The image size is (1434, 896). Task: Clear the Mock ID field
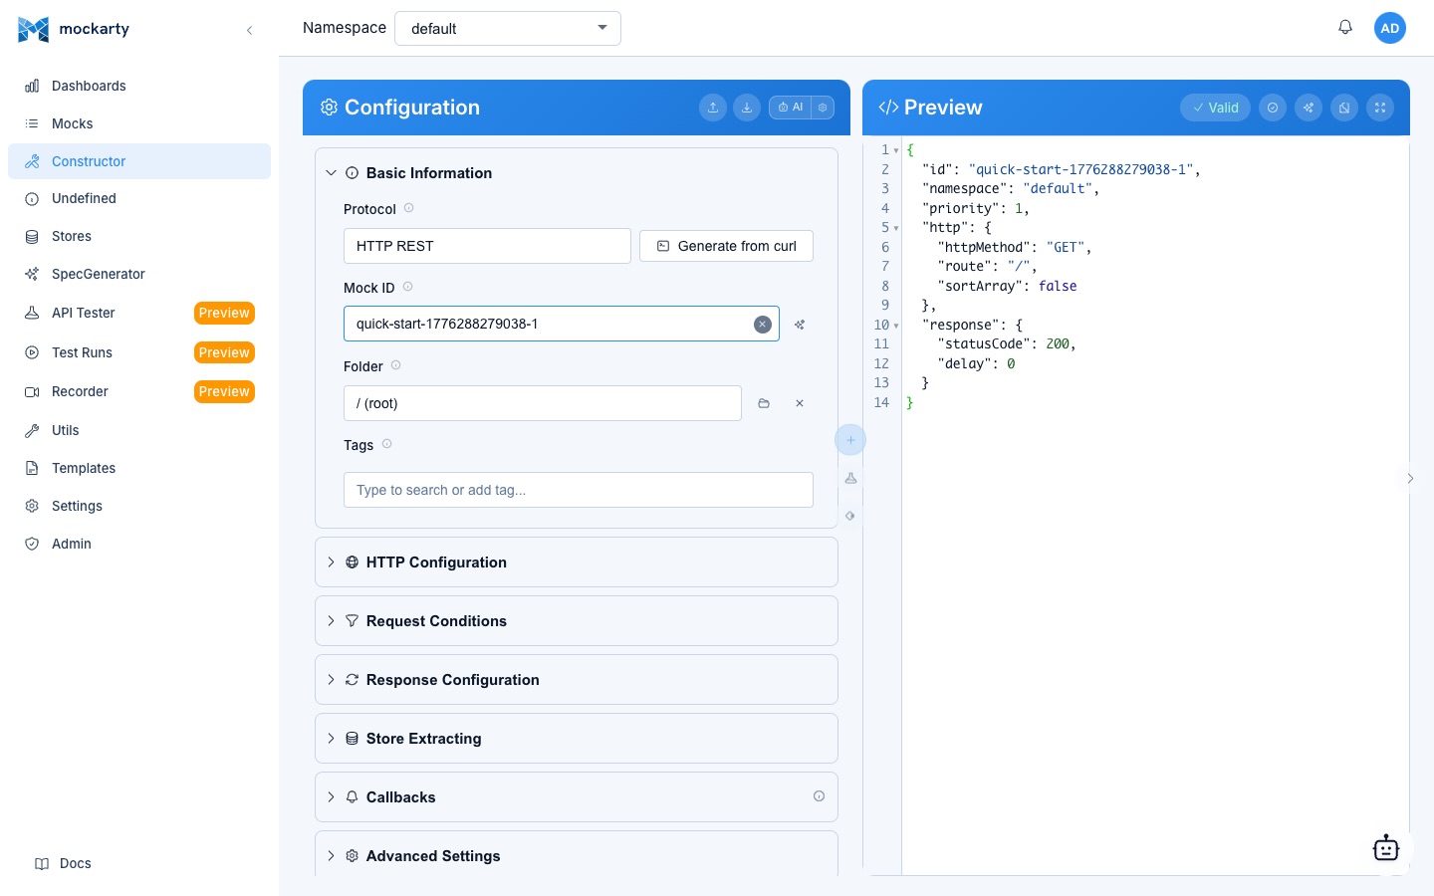[x=763, y=324]
